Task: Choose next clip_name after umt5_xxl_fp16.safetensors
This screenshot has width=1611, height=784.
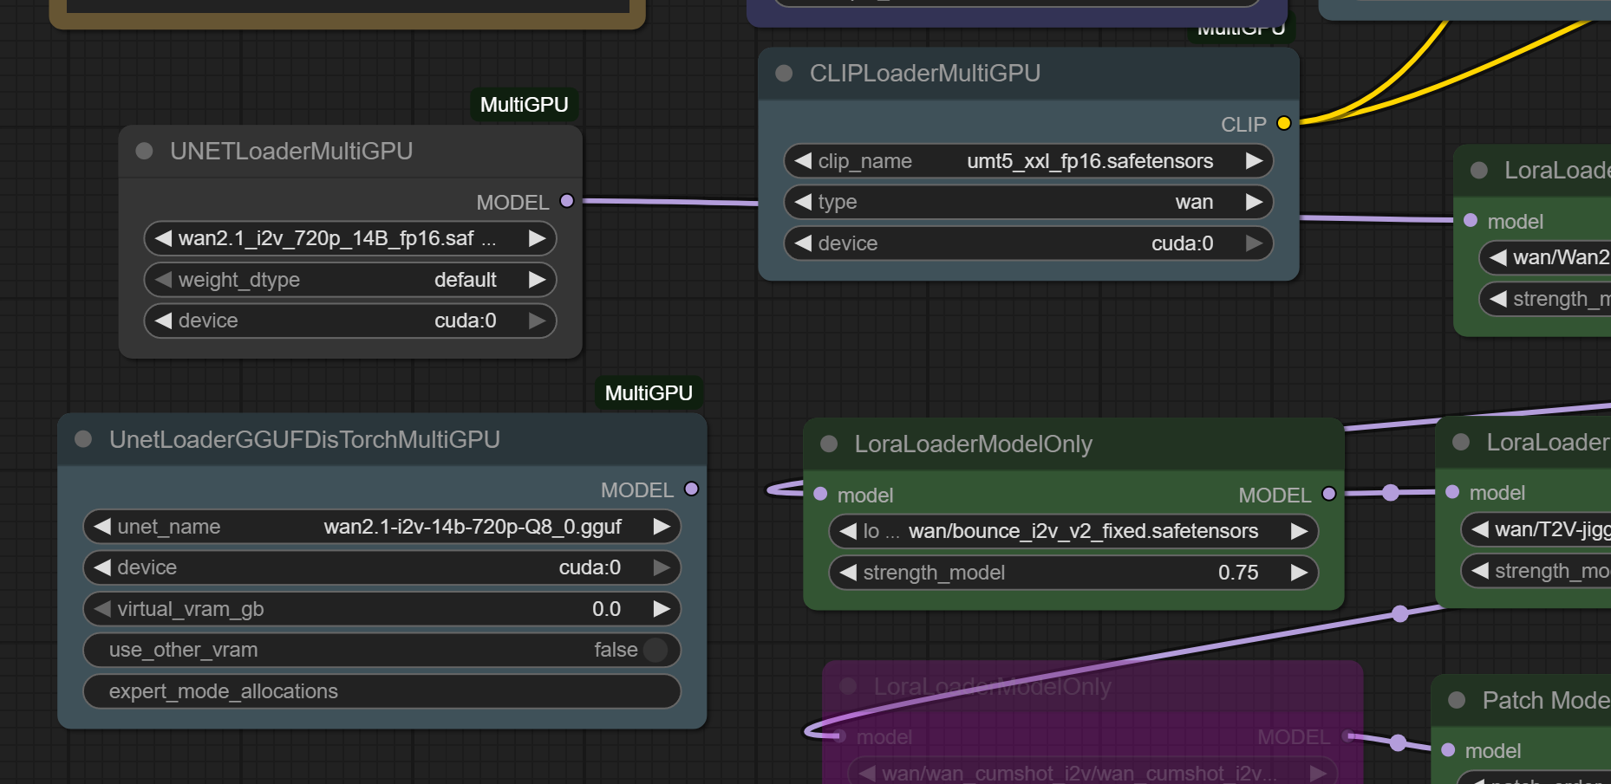Action: [1254, 160]
